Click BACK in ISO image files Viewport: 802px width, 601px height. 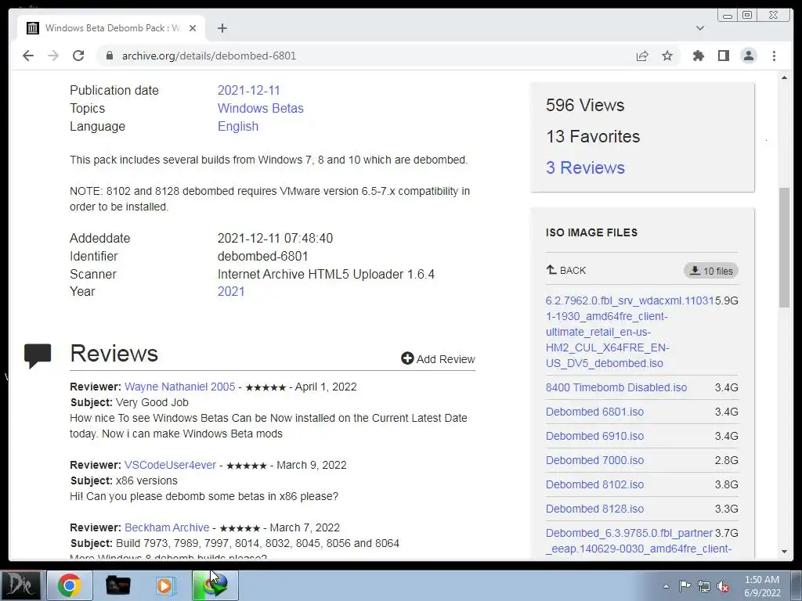(x=566, y=270)
